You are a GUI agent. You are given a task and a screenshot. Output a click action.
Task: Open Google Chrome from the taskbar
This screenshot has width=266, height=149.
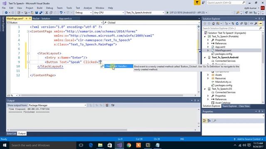tap(129, 145)
